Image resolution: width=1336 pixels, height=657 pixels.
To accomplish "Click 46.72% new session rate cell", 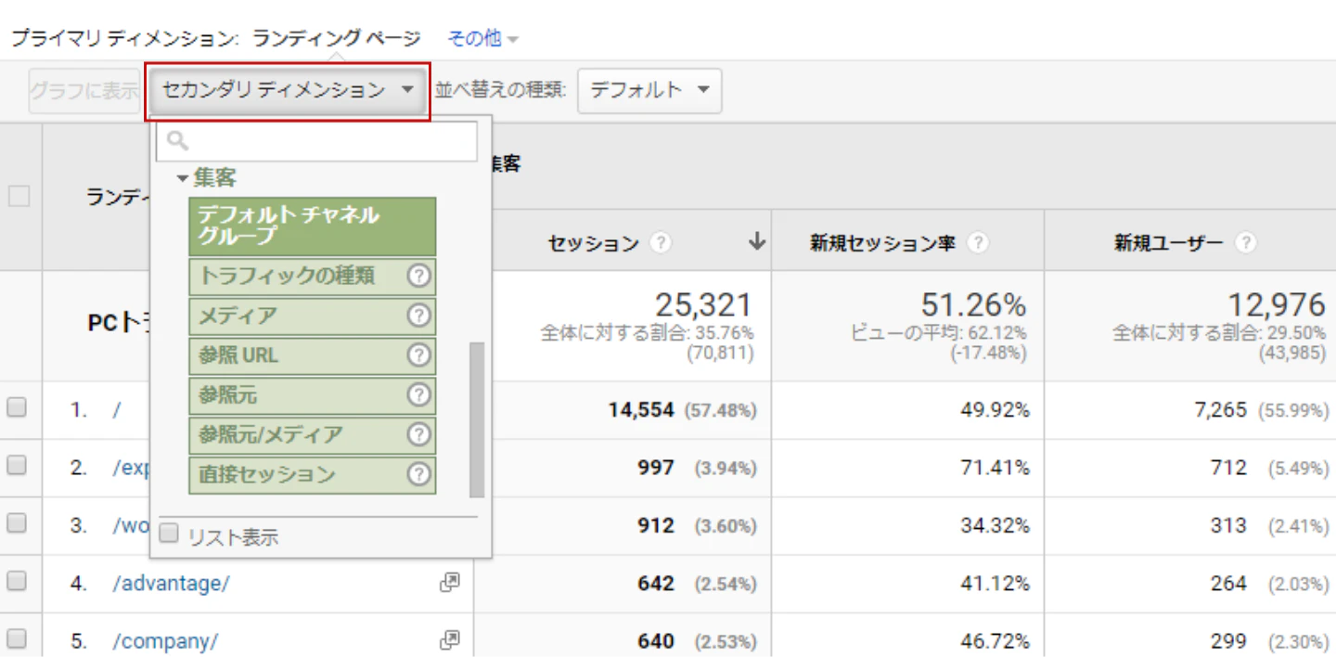I will click(995, 641).
